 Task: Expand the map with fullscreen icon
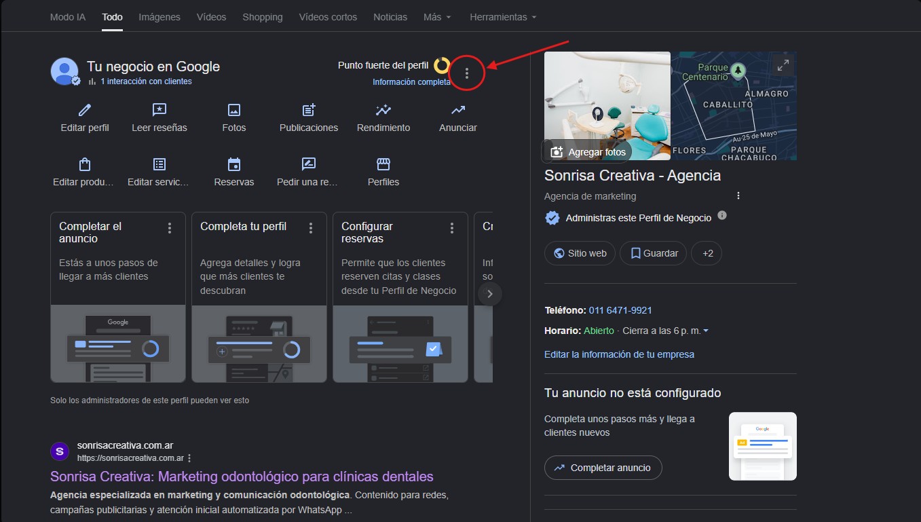(783, 65)
